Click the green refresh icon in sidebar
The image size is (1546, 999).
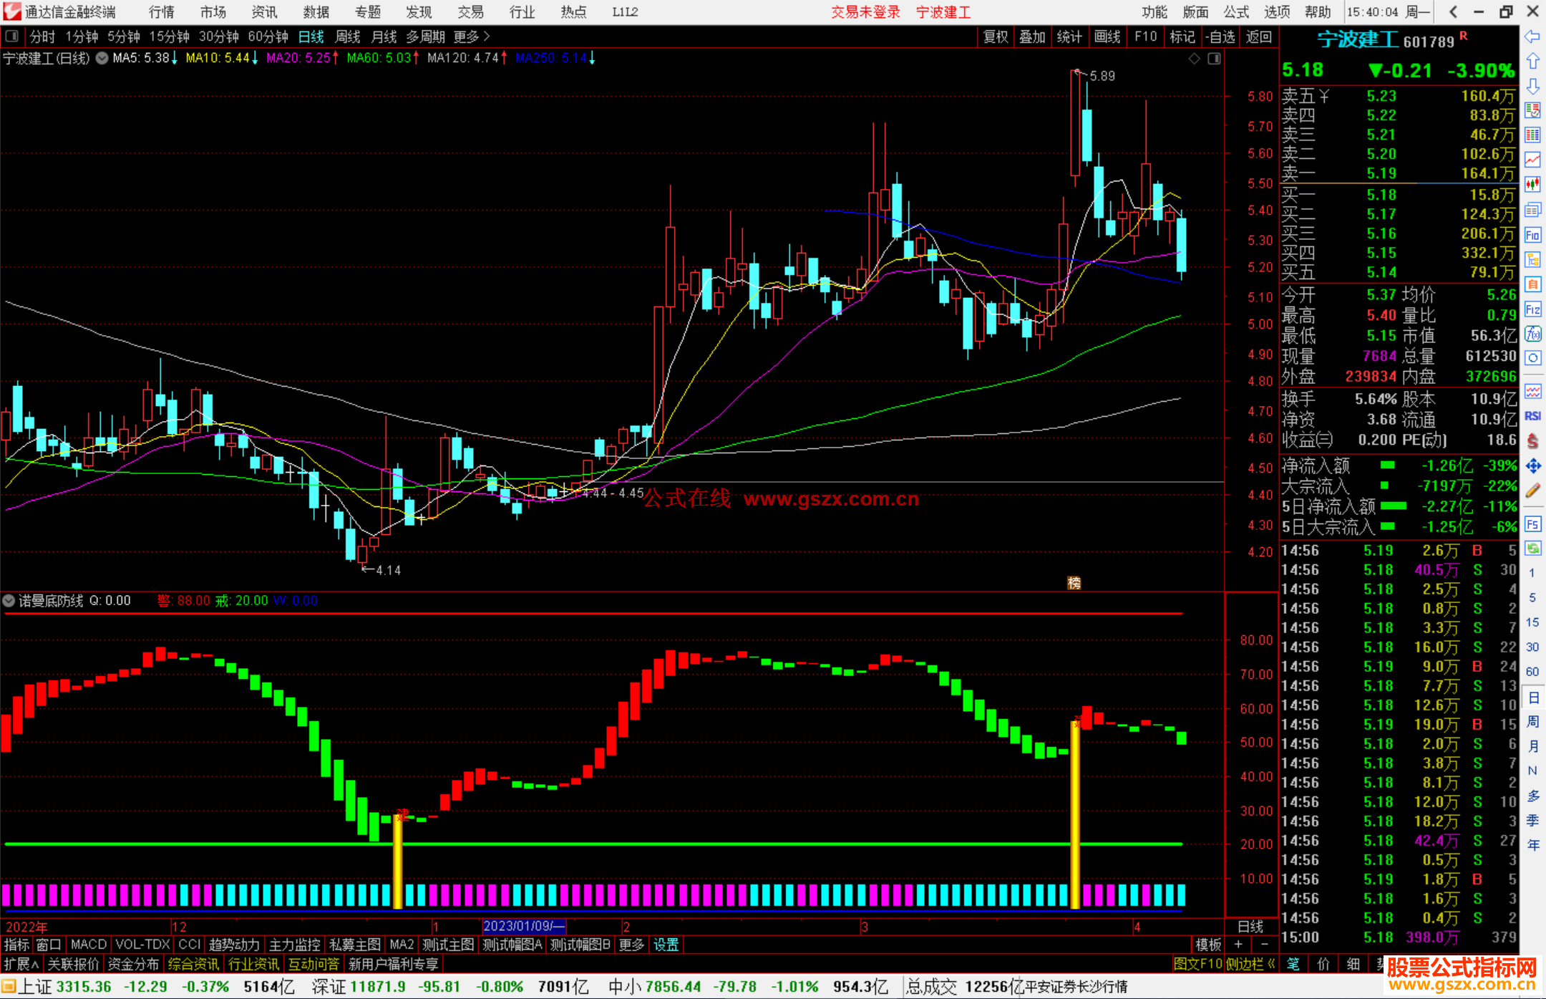(x=1532, y=549)
